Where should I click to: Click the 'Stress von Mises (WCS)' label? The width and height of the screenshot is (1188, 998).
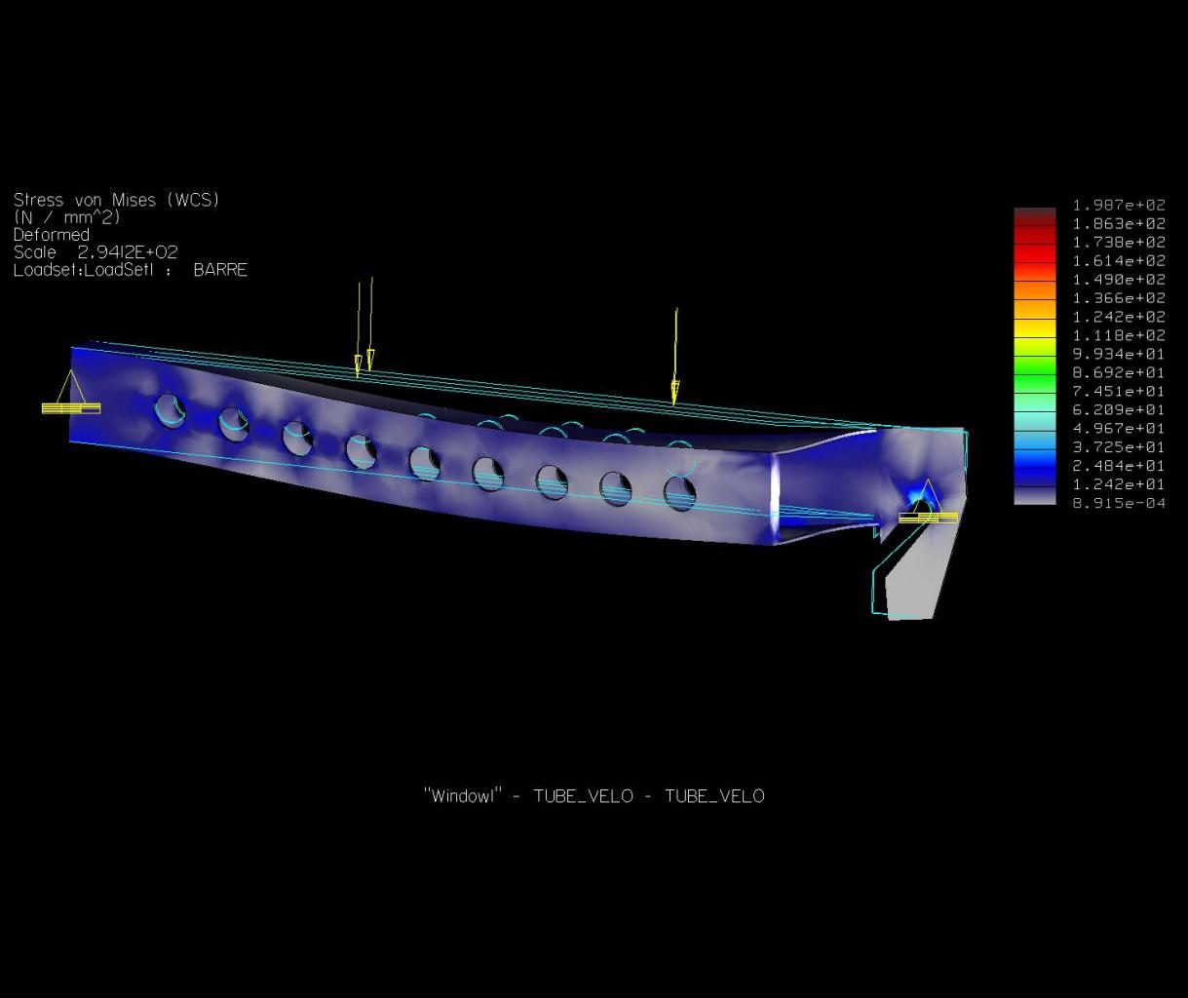tap(117, 200)
